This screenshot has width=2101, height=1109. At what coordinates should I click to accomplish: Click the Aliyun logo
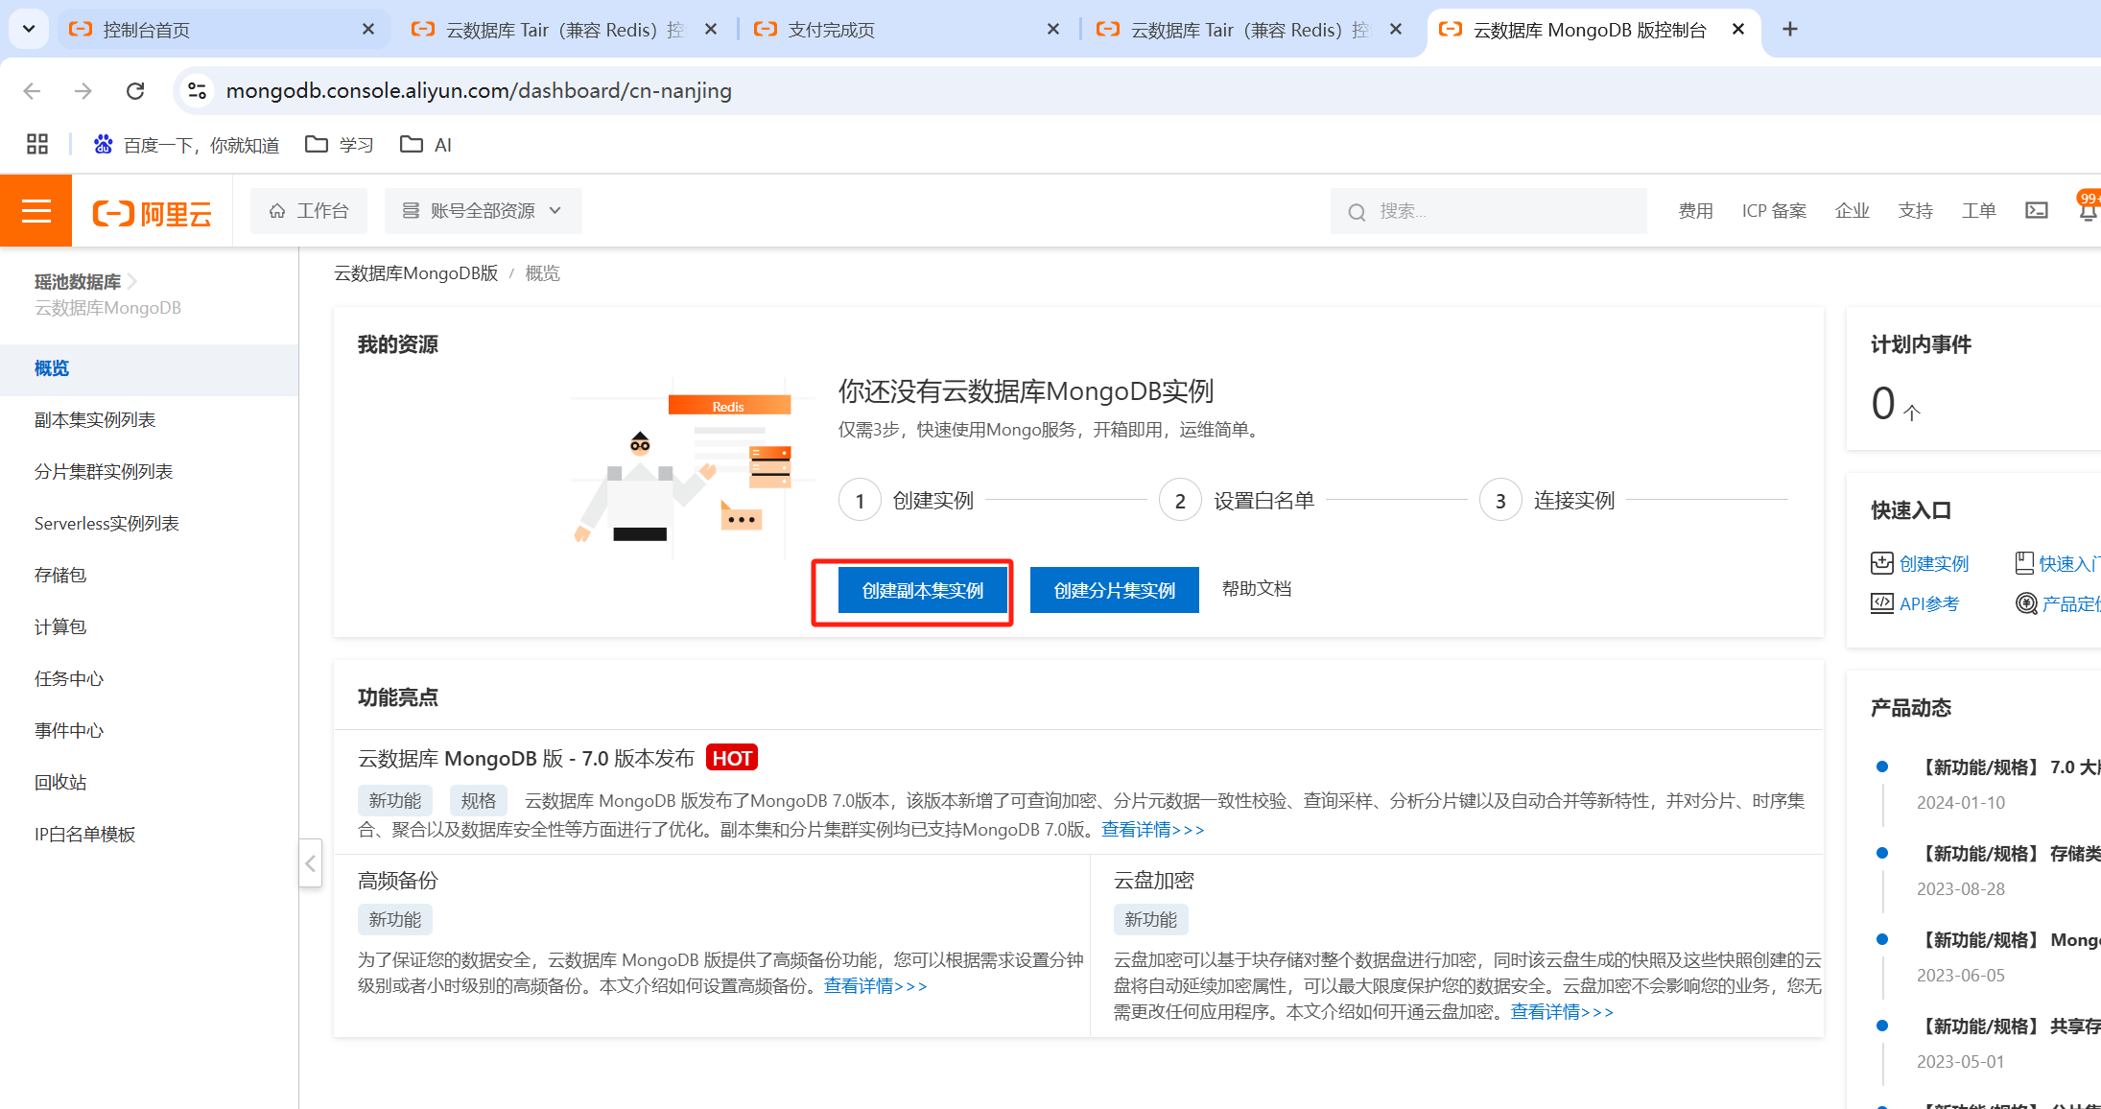point(152,213)
